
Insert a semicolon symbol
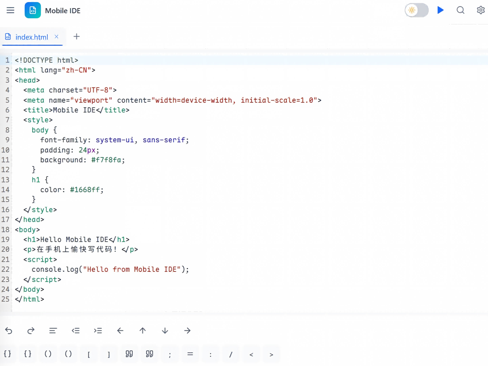(170, 354)
